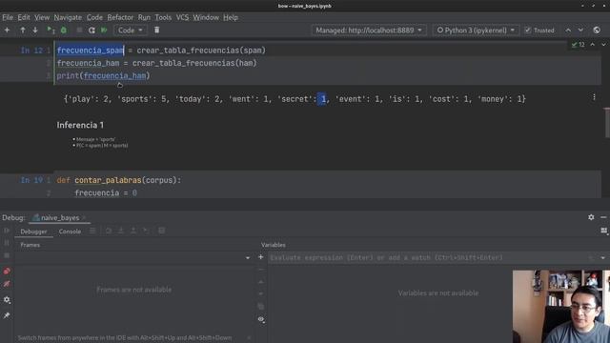
Task: Interrupt the kernel with stop icon
Action: 79,30
